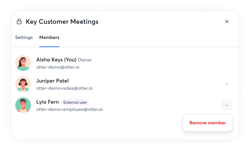Toggle the three-dot menu for Lyla Fern
The width and height of the screenshot is (250, 151).
point(227,105)
